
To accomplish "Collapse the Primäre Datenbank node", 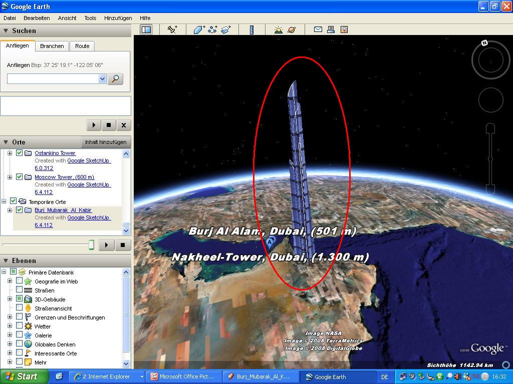I will point(4,271).
